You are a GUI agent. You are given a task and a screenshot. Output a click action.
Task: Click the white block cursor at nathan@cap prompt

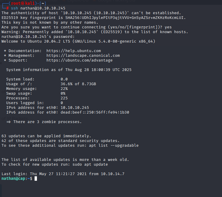click(x=36, y=179)
